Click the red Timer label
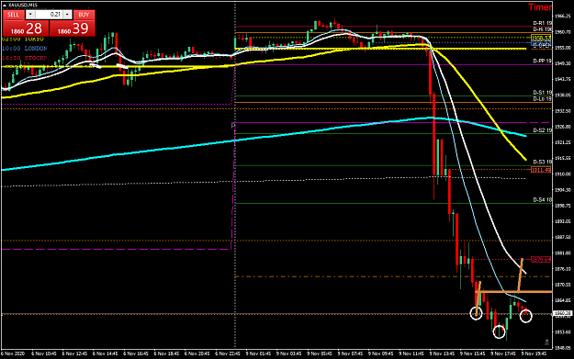This screenshot has width=574, height=359. (x=540, y=7)
